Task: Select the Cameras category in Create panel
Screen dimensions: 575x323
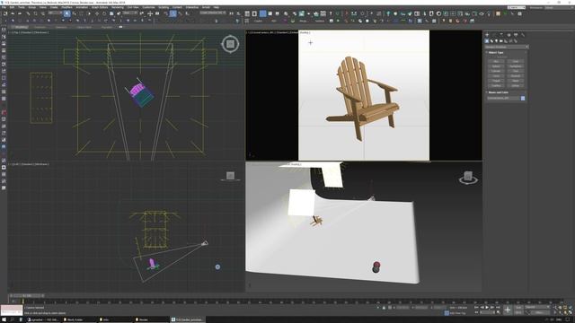Action: point(501,41)
